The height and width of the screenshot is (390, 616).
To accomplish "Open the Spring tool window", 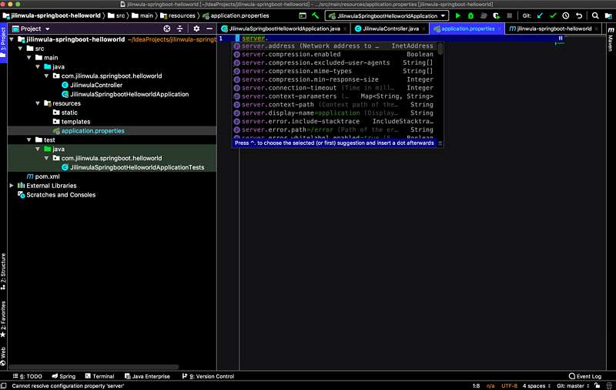I will 64,376.
